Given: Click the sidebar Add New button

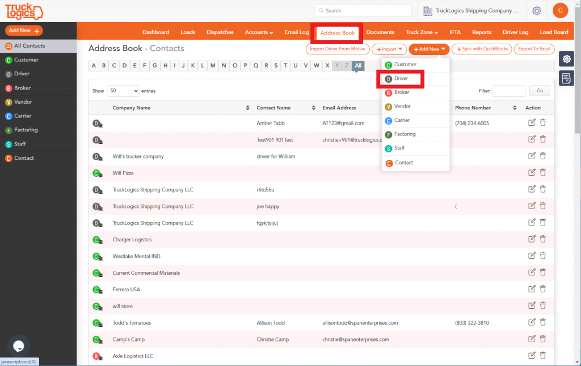Looking at the screenshot, I should (x=24, y=31).
